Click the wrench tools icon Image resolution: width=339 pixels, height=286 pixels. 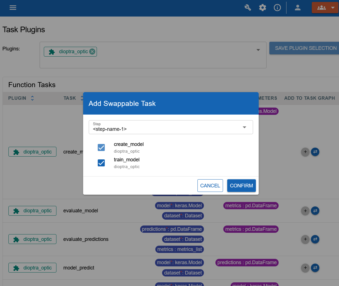pos(248,8)
